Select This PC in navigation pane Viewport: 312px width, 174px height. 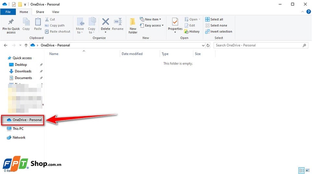point(15,129)
